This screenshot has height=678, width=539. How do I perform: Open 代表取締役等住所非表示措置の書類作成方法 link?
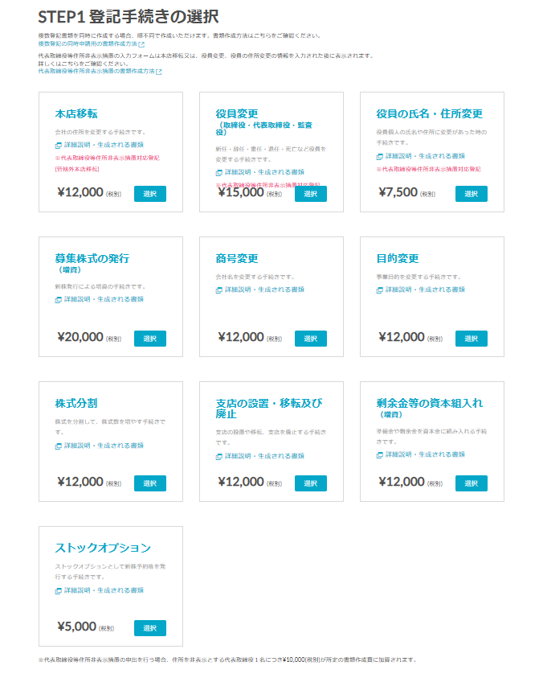(96, 72)
